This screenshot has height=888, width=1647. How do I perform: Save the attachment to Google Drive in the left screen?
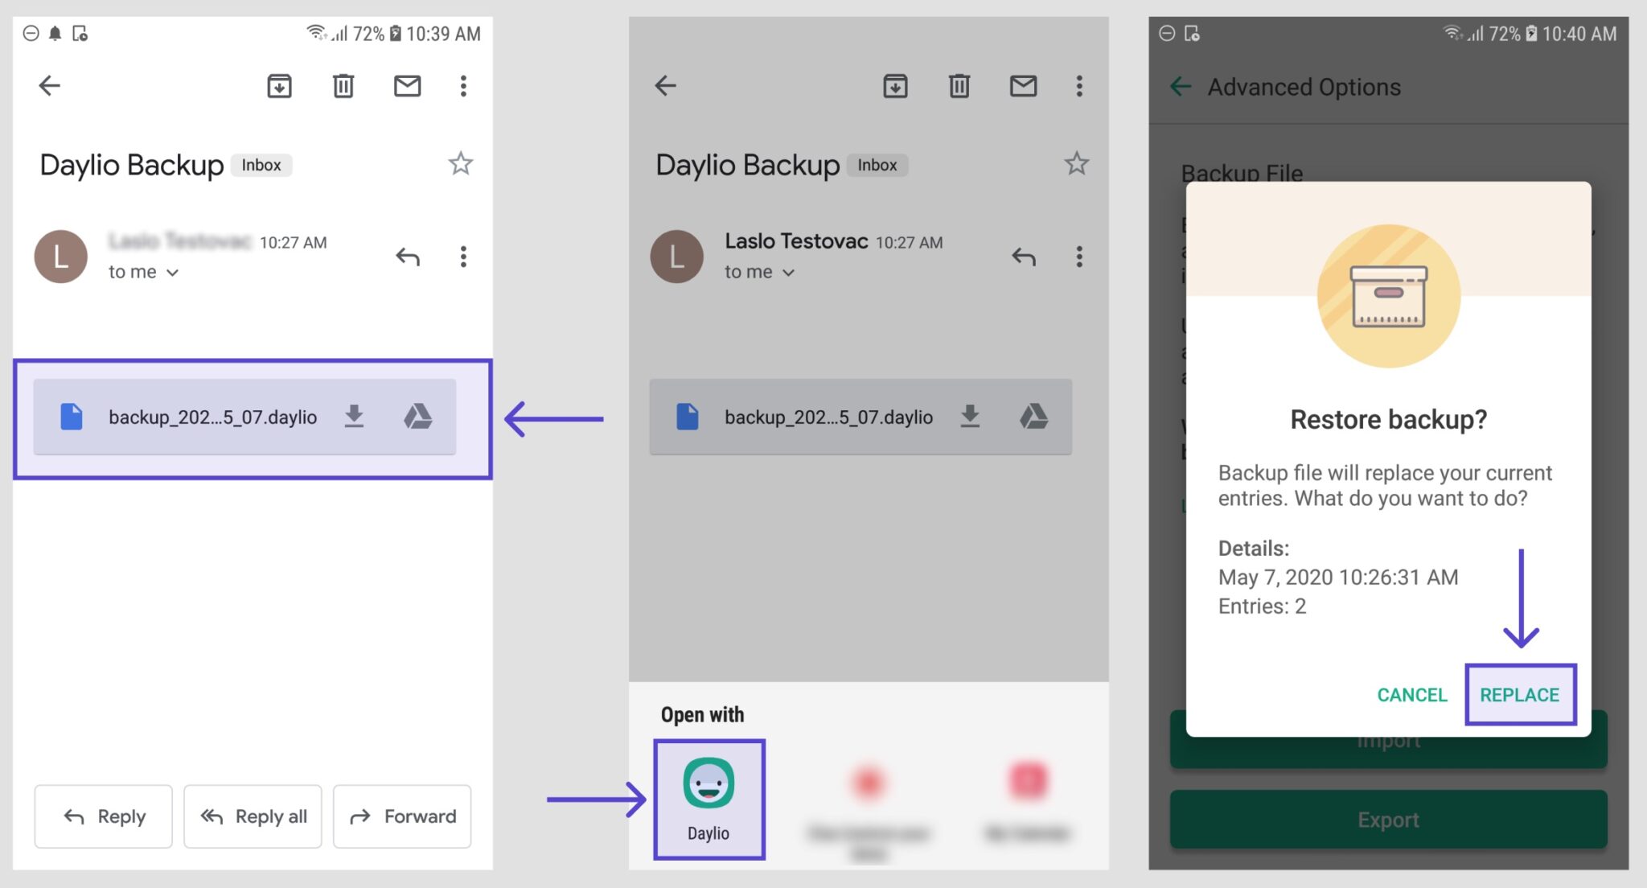click(417, 416)
